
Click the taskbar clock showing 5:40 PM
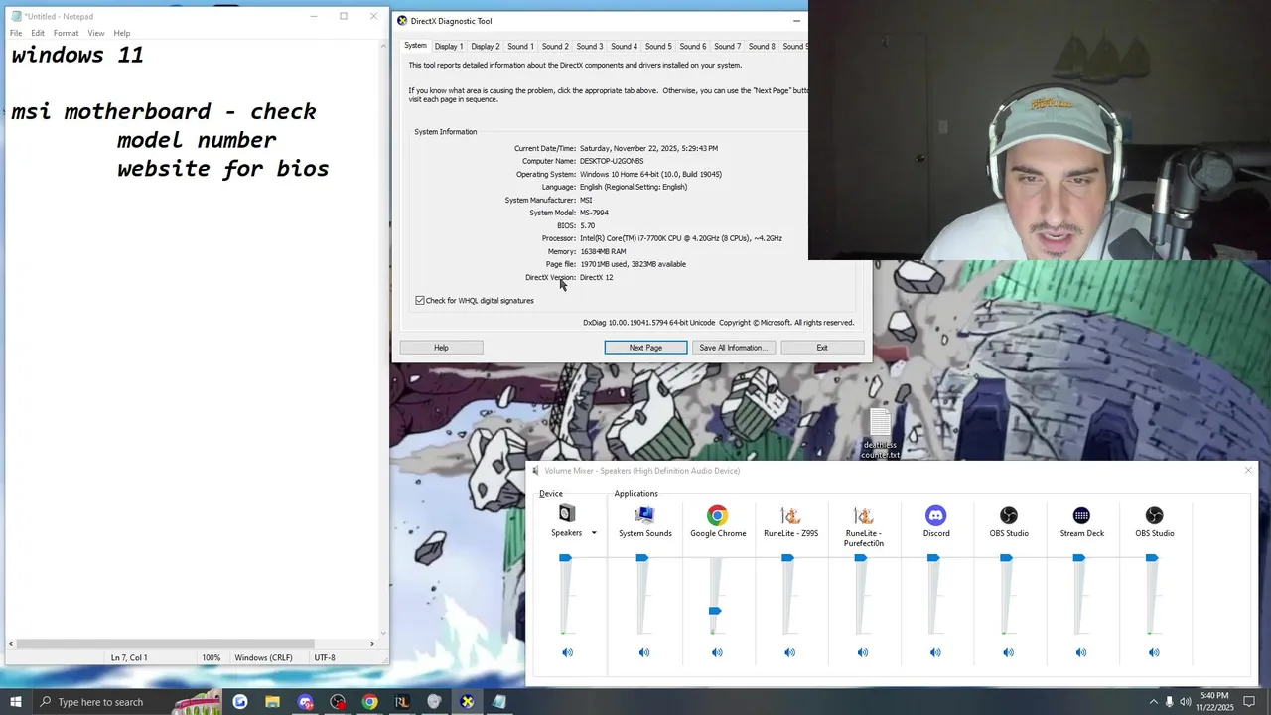tap(1215, 702)
